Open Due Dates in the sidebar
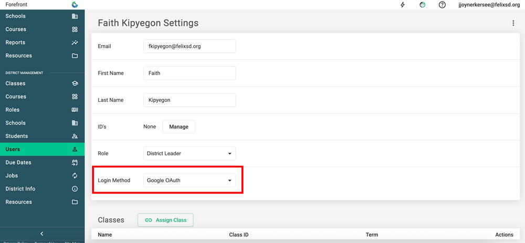 (42, 162)
